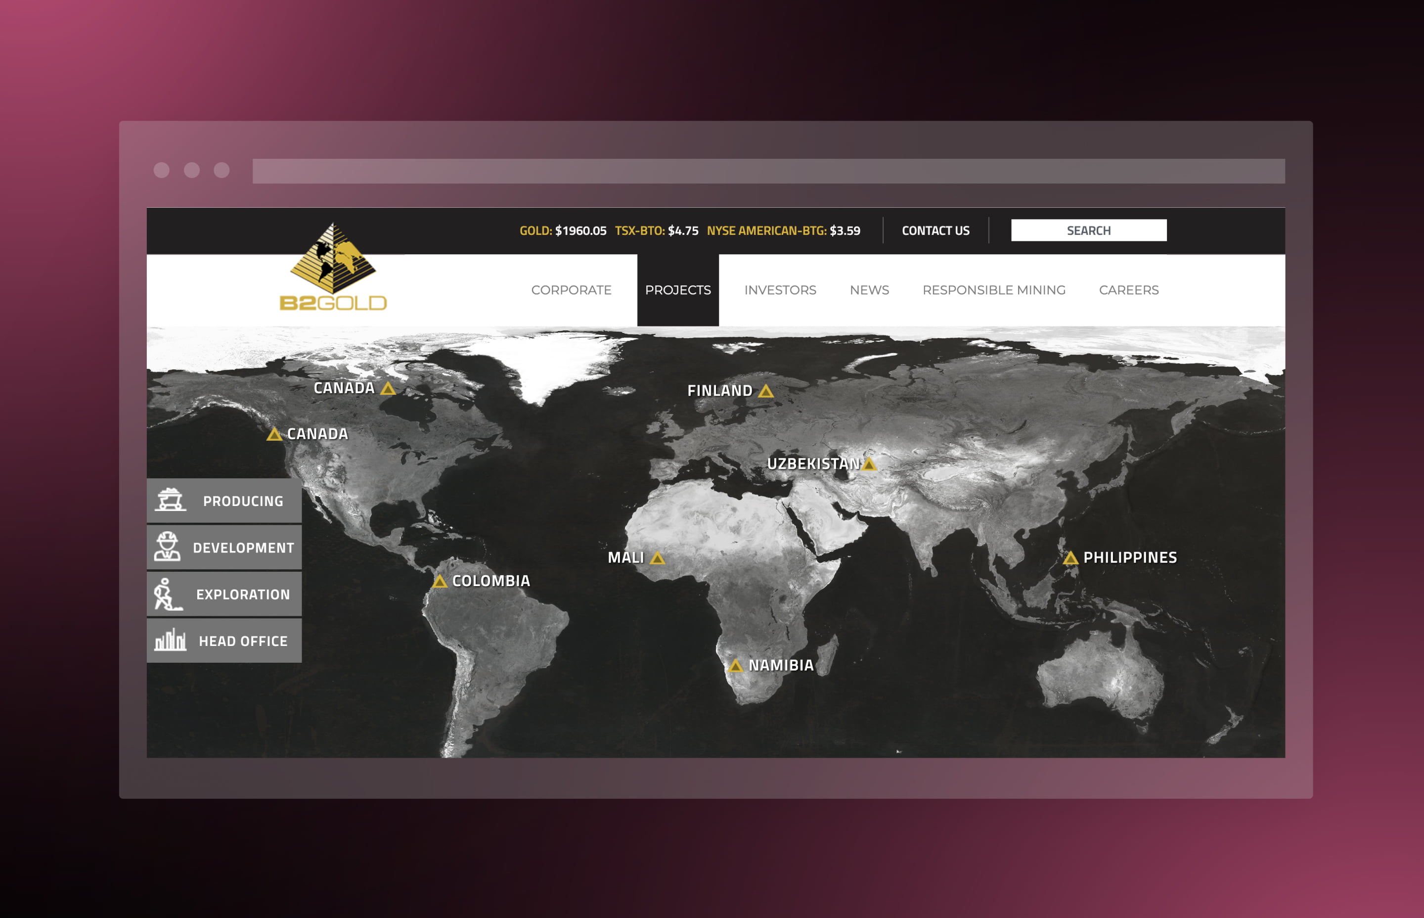
Task: Click the Uzbekistan triangle marker
Action: pos(869,464)
